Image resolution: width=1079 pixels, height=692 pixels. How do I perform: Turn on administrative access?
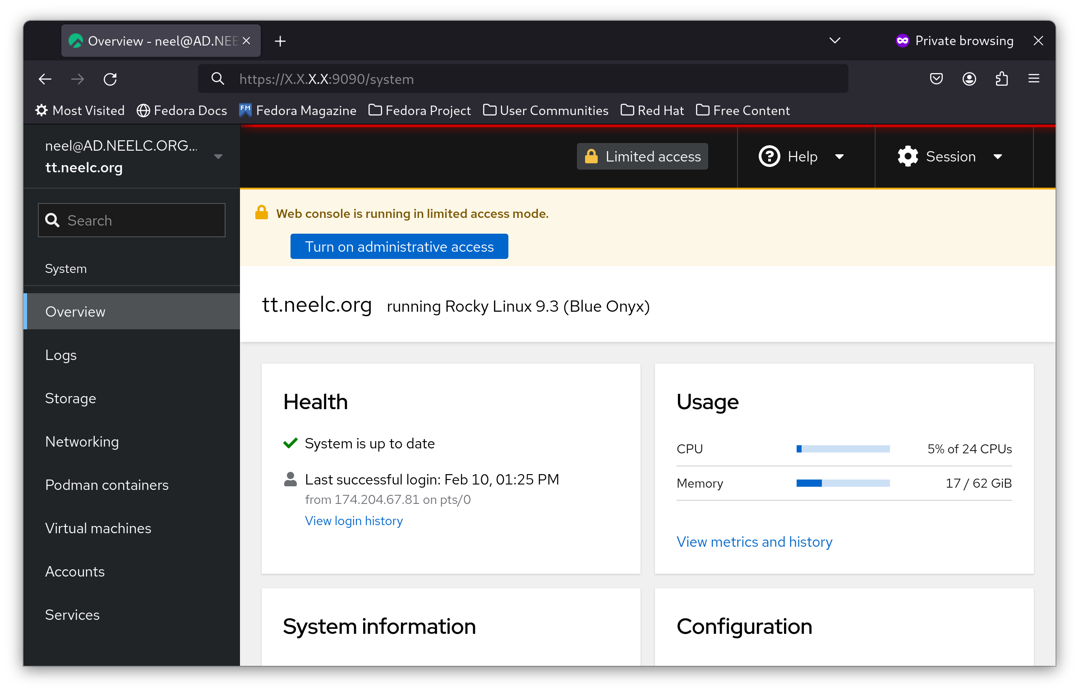pos(399,247)
